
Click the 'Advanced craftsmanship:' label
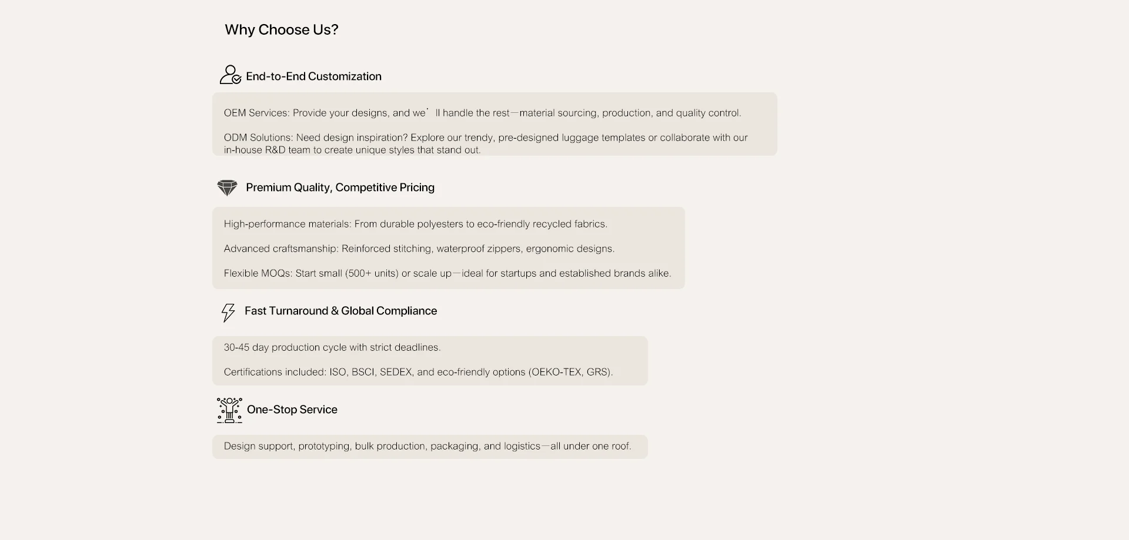click(281, 249)
